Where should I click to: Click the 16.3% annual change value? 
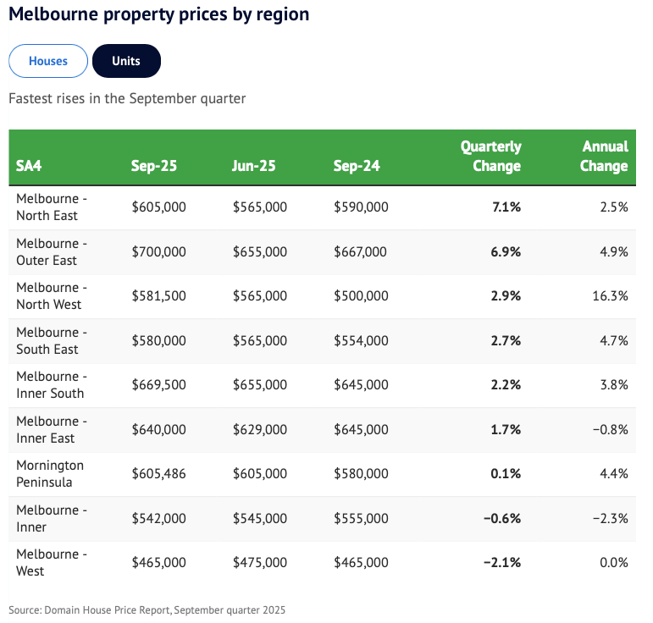point(611,296)
